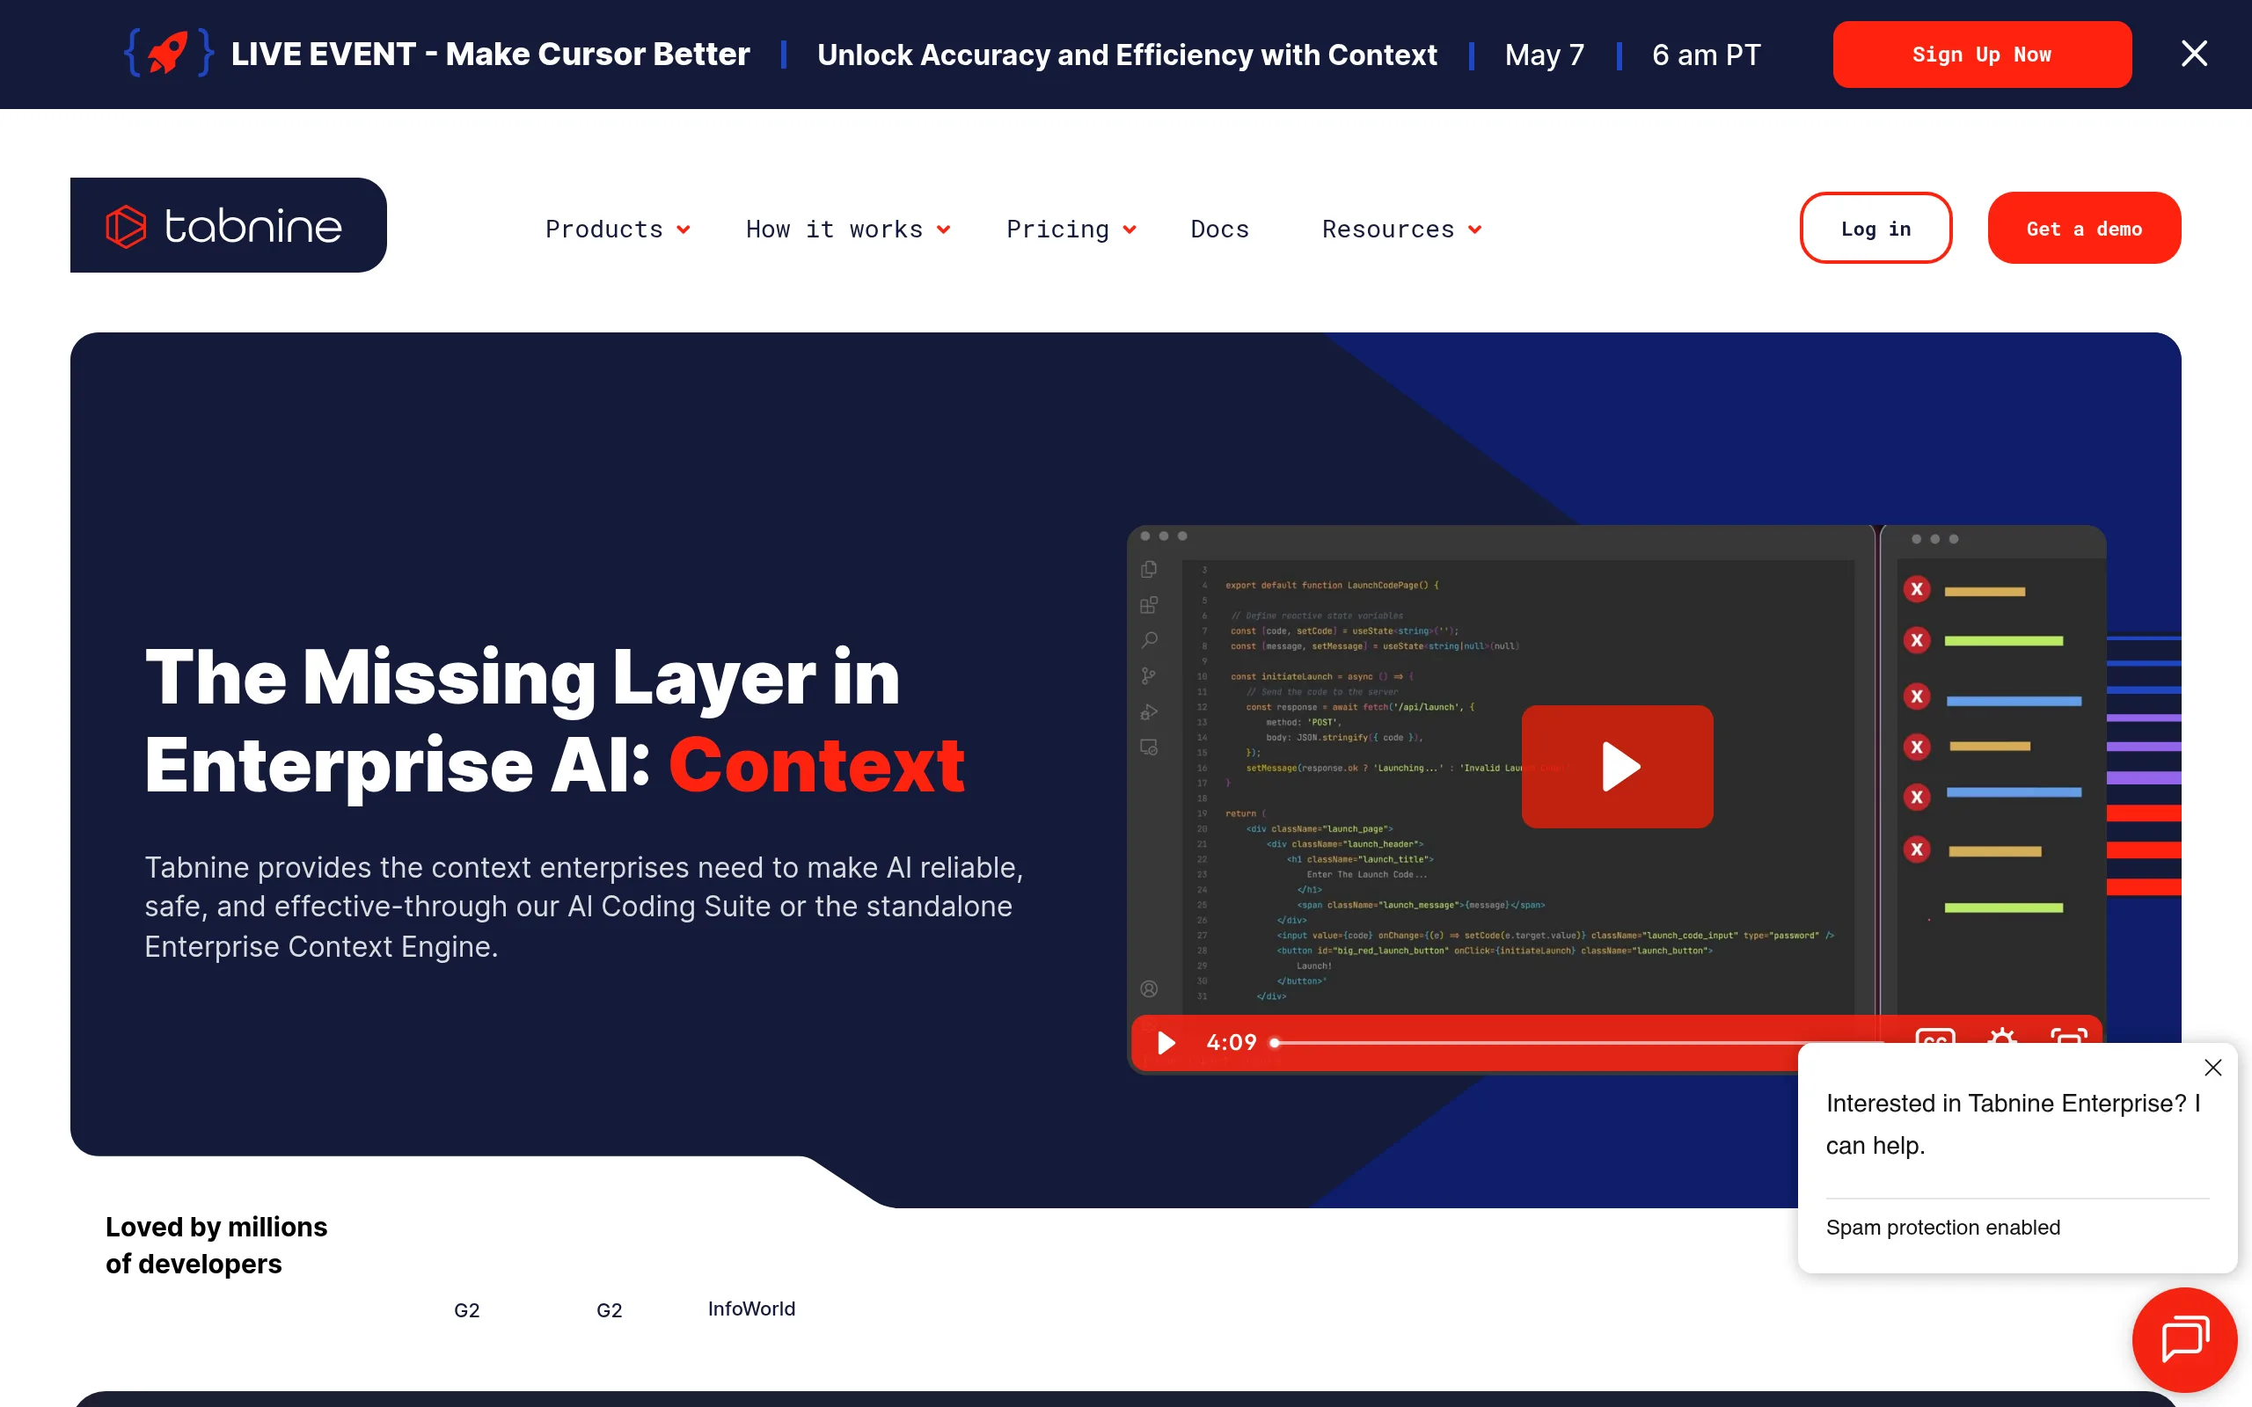
Task: Click the red 'Context' headline word
Action: pos(816,765)
